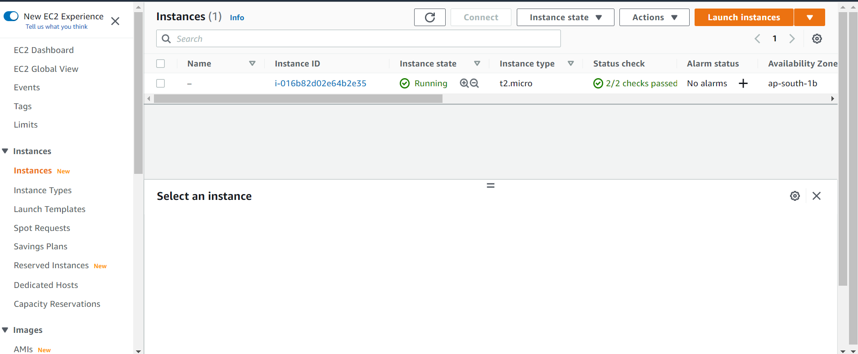Sort by Instance state column arrow
858x354 pixels.
(477, 64)
